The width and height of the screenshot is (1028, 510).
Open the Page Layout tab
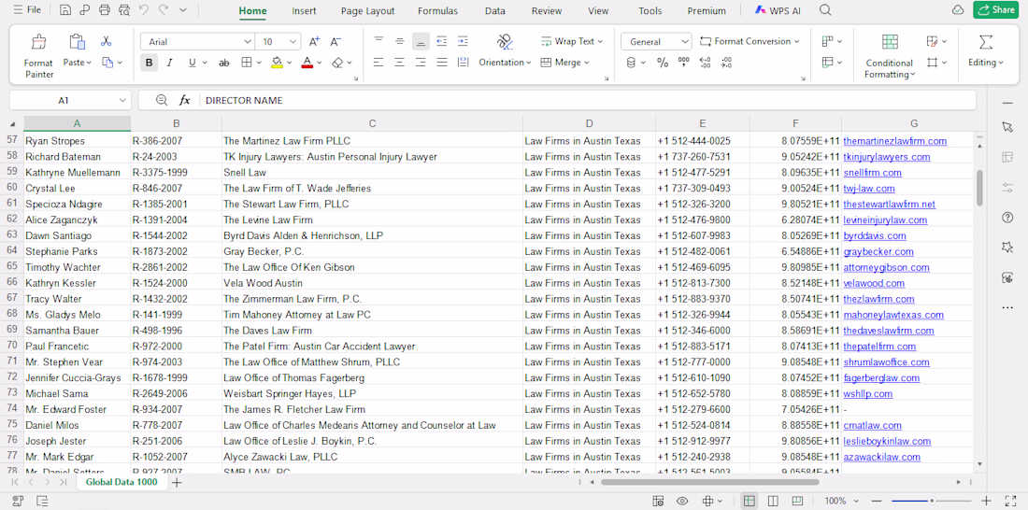click(368, 10)
